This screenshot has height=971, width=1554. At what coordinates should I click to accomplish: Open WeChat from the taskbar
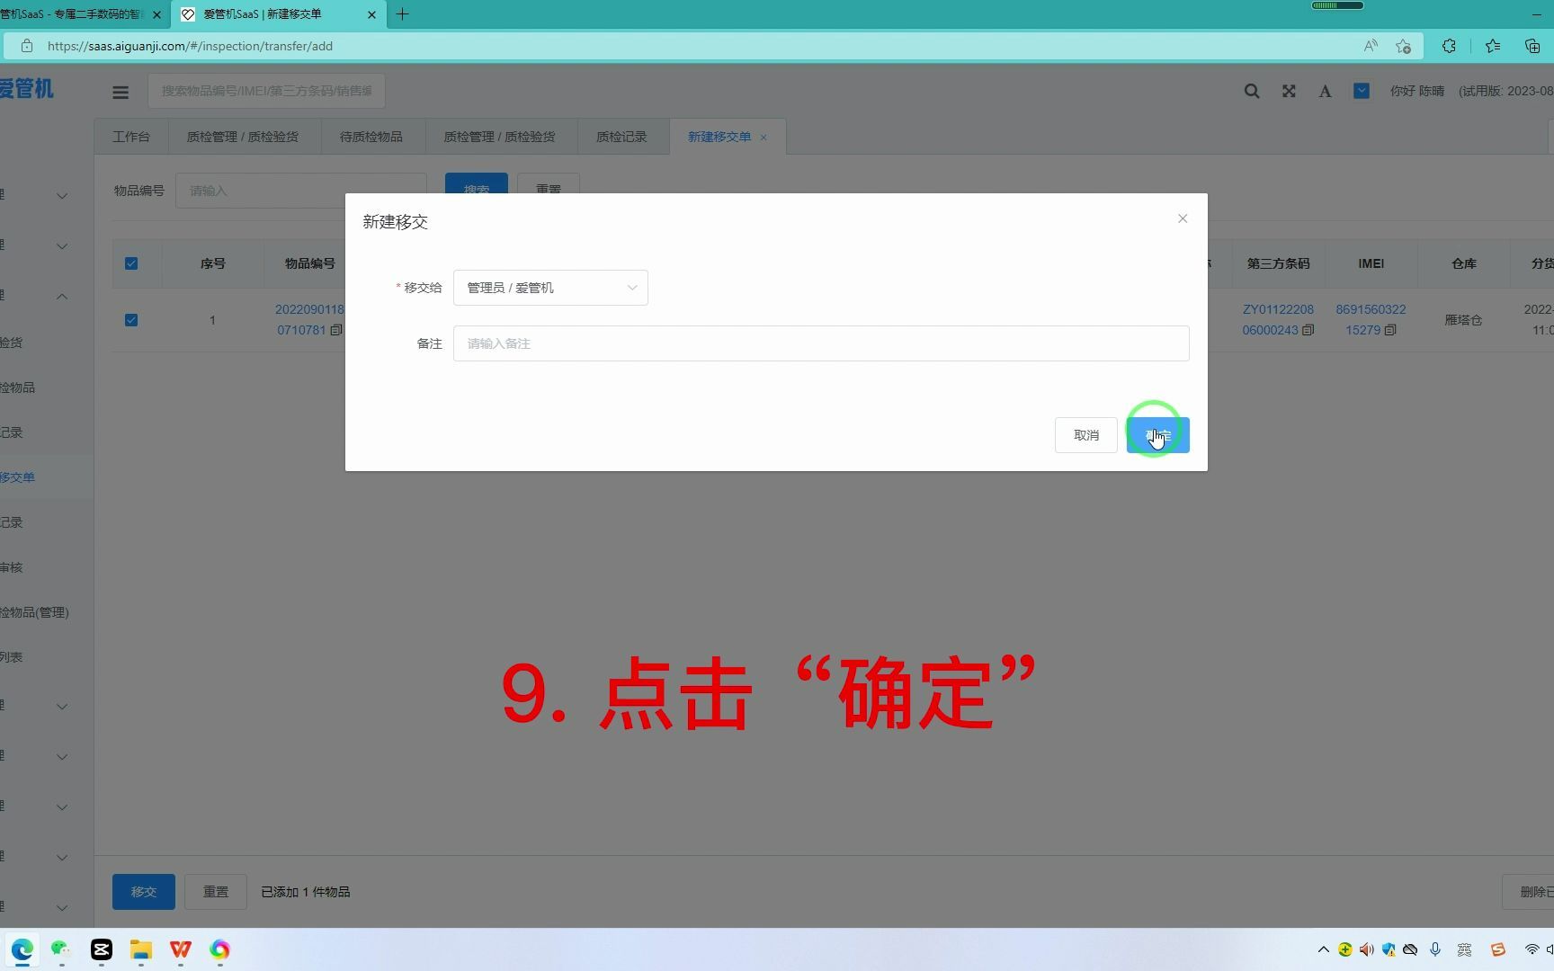coord(61,949)
